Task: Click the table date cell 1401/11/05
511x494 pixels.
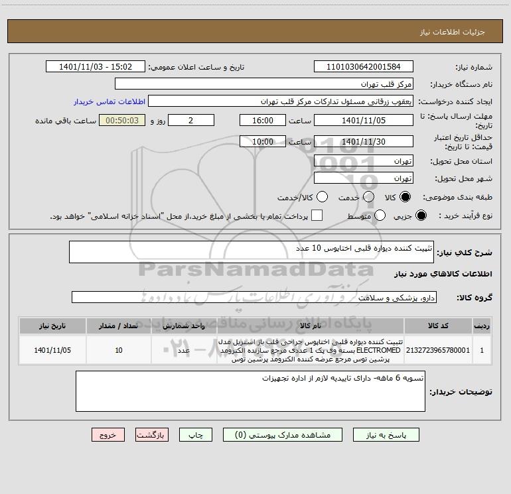Action: click(x=52, y=350)
